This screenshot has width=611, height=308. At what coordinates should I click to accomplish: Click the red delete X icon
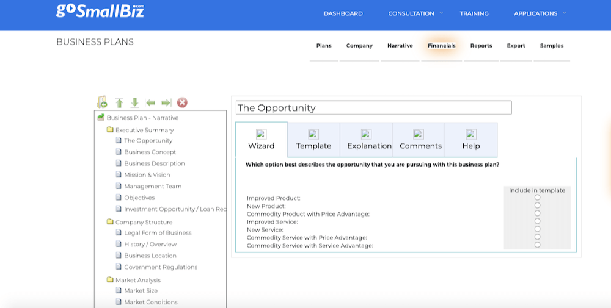(x=182, y=102)
